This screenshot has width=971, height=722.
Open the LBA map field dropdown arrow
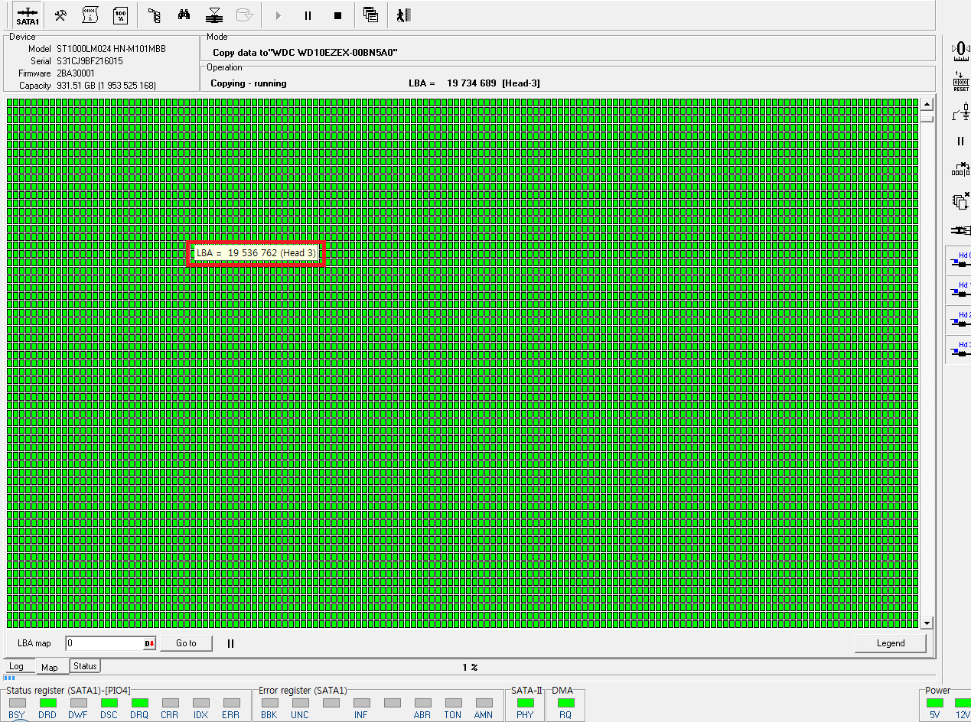pos(149,644)
